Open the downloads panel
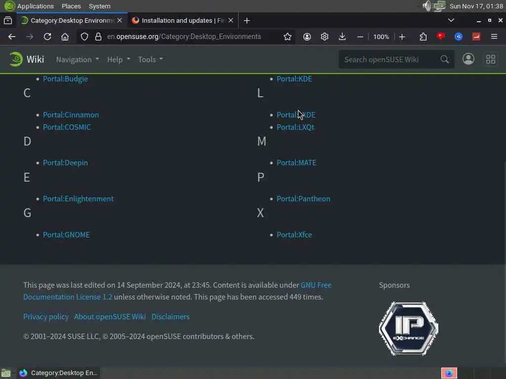The image size is (506, 379). click(x=342, y=37)
